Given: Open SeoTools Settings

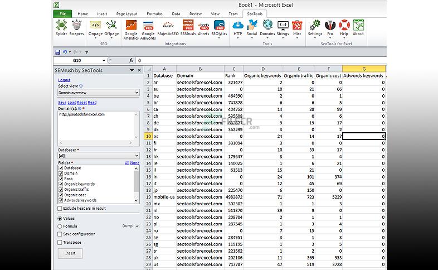Looking at the screenshot, I should [x=315, y=29].
